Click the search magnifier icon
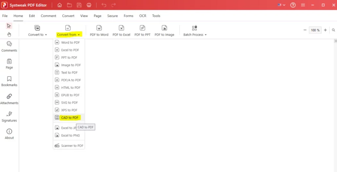The width and height of the screenshot is (337, 172). pos(333,30)
